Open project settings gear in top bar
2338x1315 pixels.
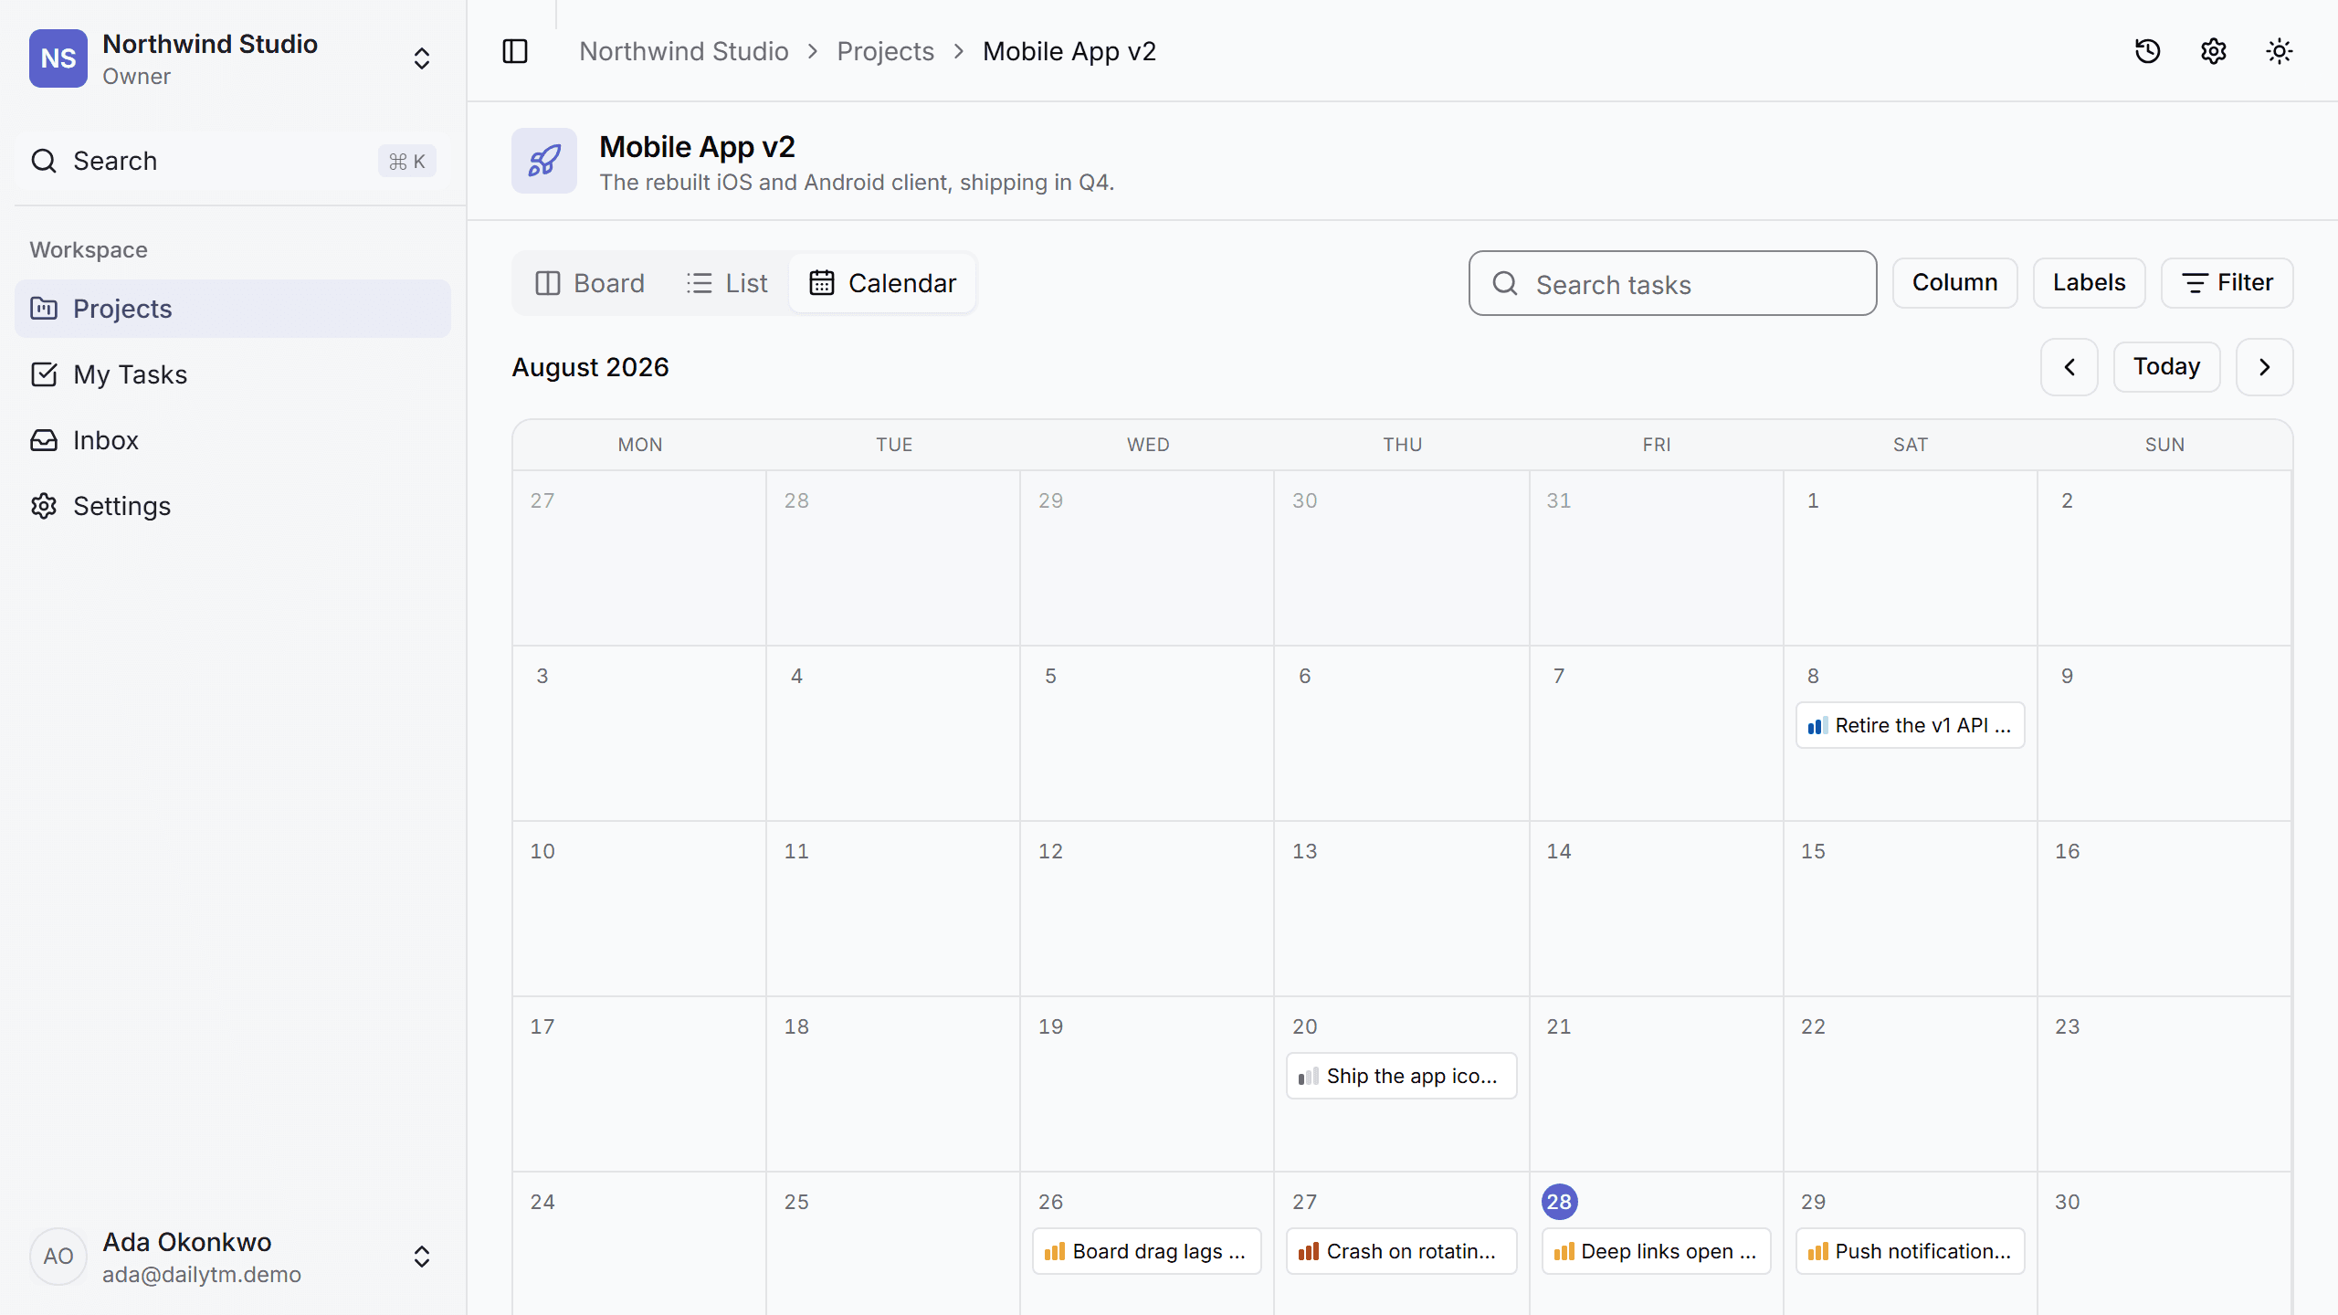tap(2214, 51)
